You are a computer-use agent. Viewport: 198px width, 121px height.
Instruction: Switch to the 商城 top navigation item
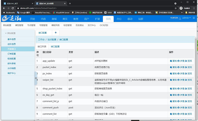click(54, 19)
